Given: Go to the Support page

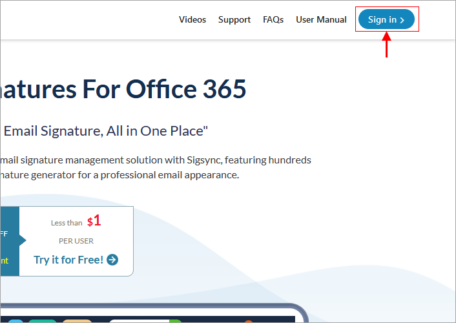Looking at the screenshot, I should click(234, 19).
